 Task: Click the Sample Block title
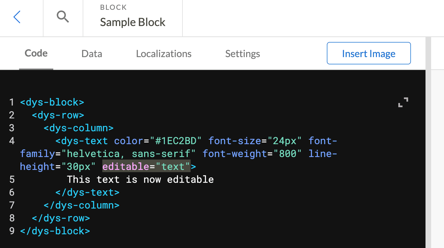pos(133,22)
